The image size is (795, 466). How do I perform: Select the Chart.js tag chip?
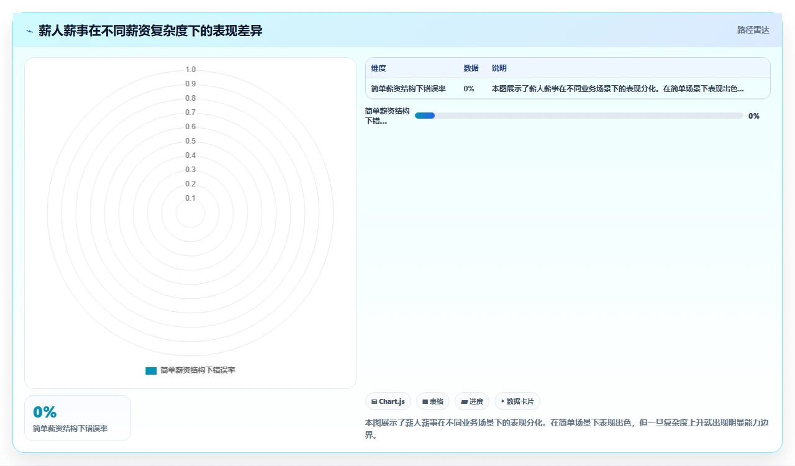(x=388, y=401)
